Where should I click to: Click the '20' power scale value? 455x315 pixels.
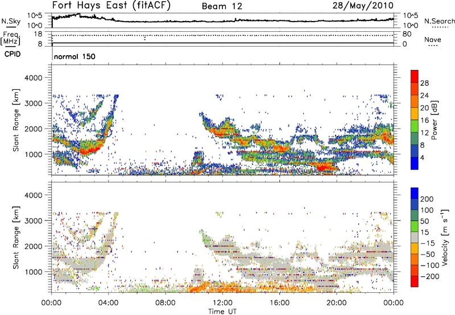pos(424,108)
